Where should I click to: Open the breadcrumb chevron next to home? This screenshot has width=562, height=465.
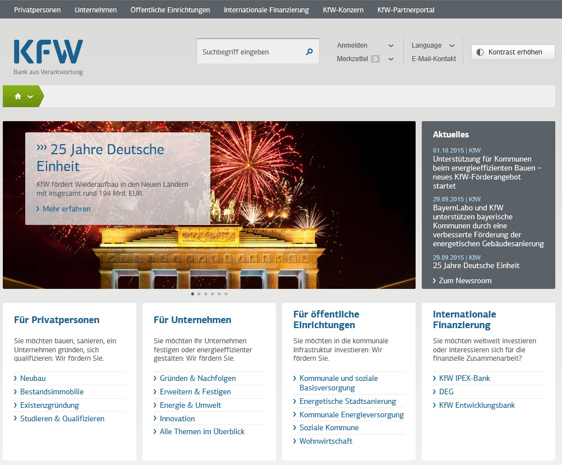(x=30, y=96)
